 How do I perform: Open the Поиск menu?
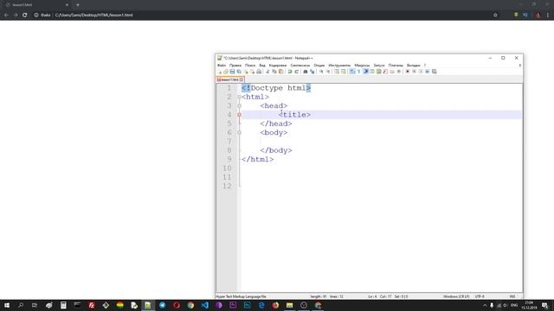pos(250,66)
